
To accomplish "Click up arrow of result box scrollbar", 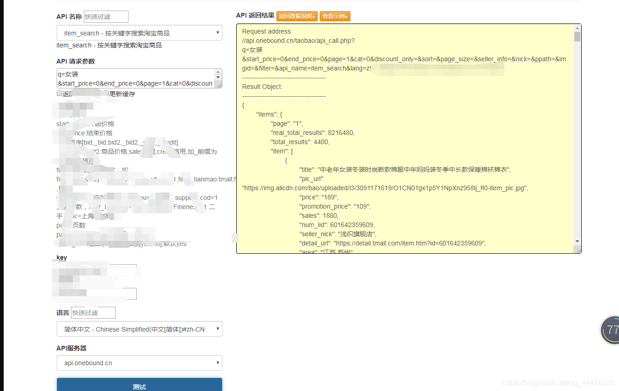I will 577,28.
